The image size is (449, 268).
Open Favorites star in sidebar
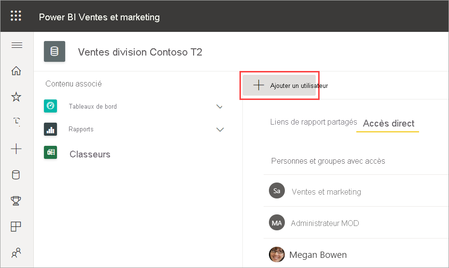point(16,97)
